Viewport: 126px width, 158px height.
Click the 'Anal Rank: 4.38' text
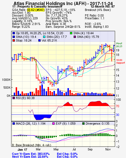click(56, 24)
